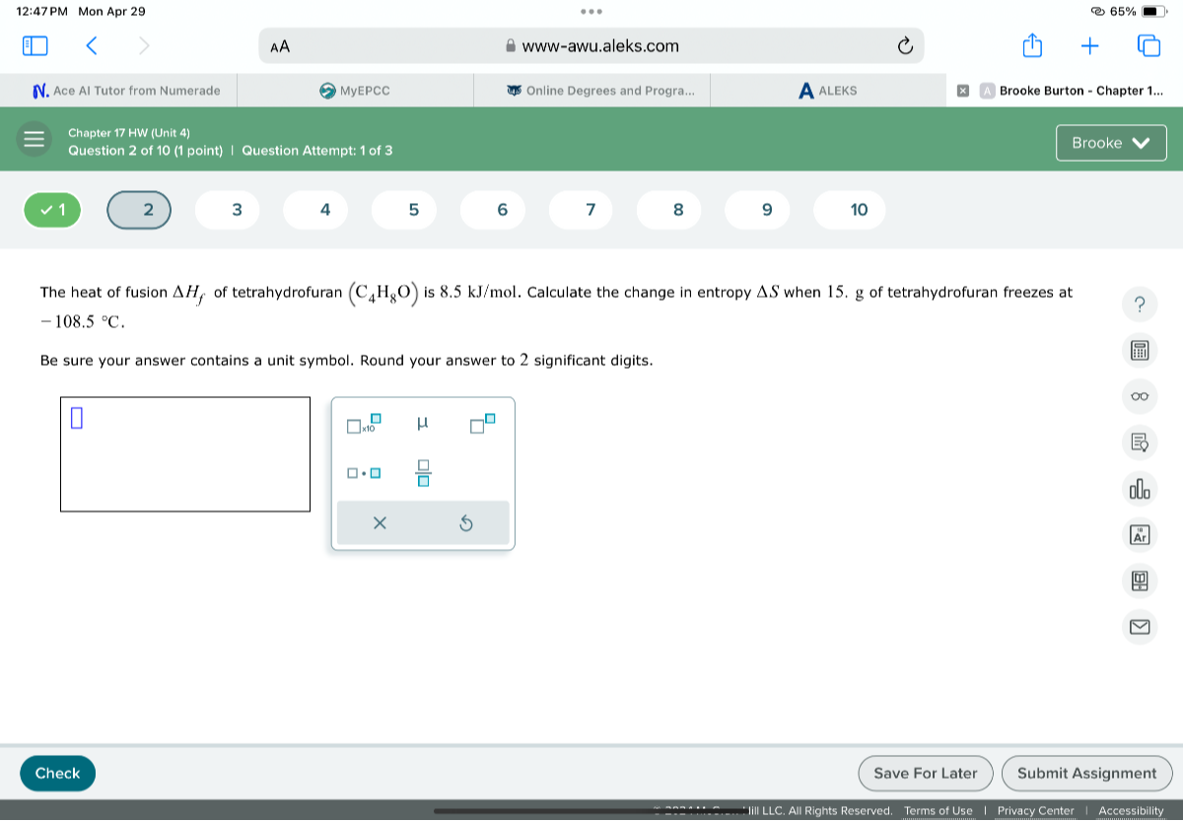Reload the ALEKS page

coord(904,46)
